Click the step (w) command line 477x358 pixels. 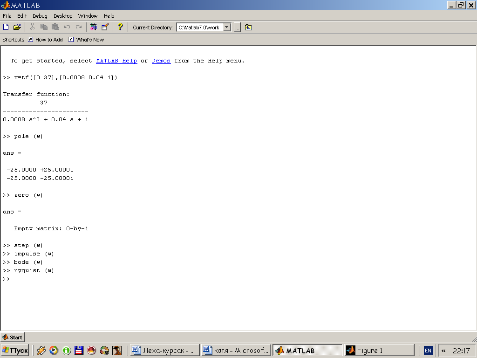click(x=23, y=245)
